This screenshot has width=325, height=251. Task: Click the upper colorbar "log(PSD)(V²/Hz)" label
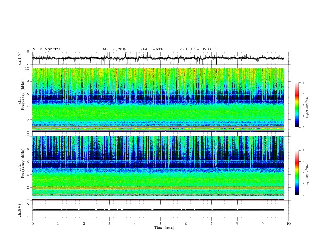[x=307, y=107]
